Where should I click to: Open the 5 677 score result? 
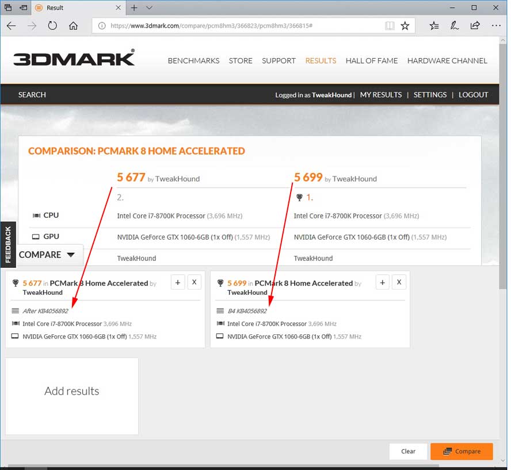131,178
